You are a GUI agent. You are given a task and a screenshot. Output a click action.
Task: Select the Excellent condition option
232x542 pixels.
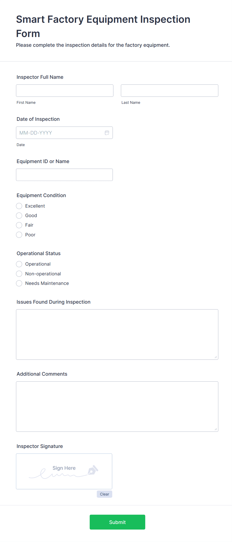[x=19, y=206]
